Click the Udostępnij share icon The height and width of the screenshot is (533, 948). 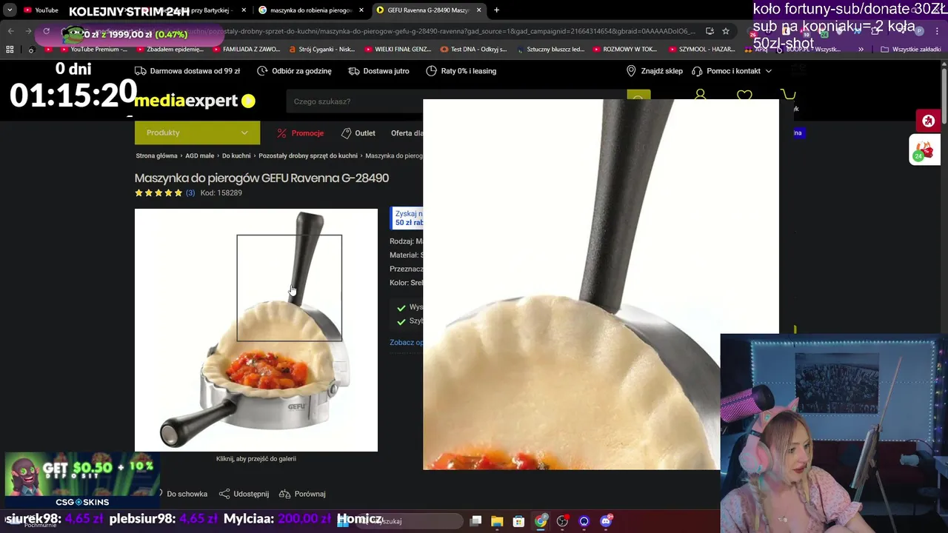point(224,494)
